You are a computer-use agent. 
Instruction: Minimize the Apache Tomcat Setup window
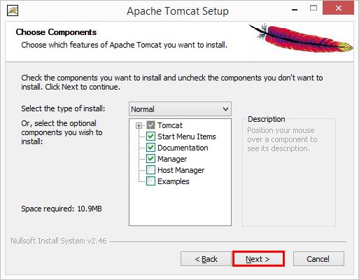tap(295, 10)
